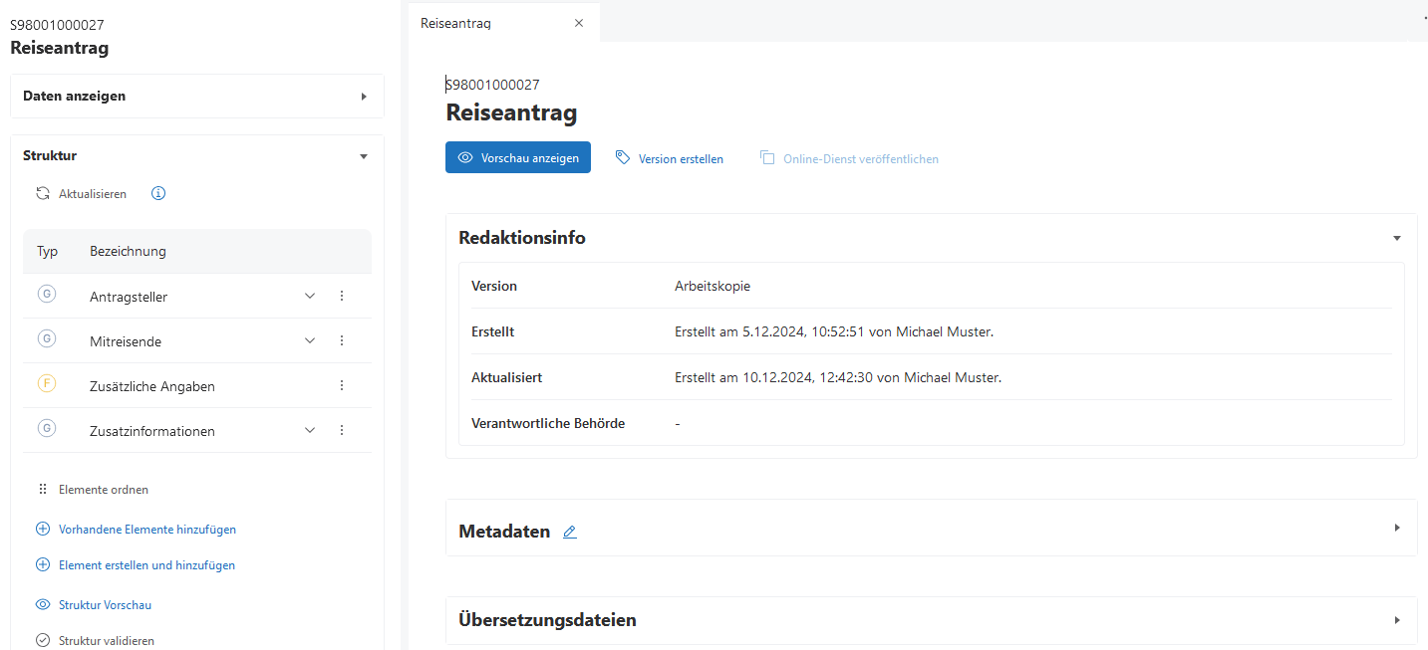Click the Vorschau anzeigen button
Image resolution: width=1428 pixels, height=650 pixels.
[x=518, y=158]
